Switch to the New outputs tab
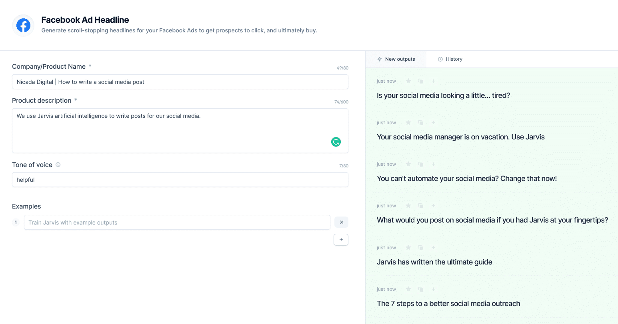This screenshot has width=618, height=324. (396, 59)
